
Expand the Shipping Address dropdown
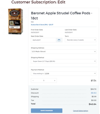[64, 52]
